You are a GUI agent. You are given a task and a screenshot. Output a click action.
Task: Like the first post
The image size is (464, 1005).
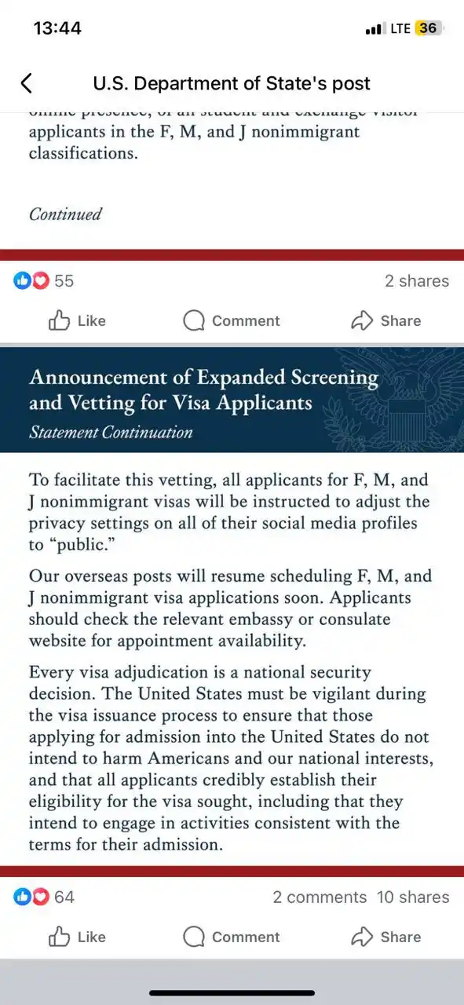(x=77, y=320)
